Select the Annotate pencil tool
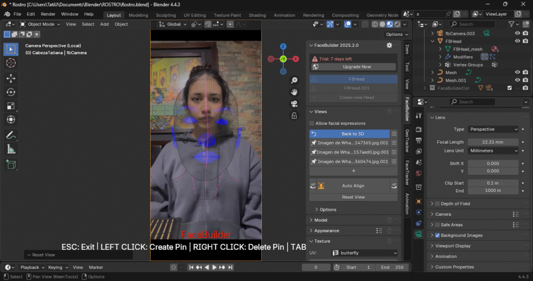The image size is (533, 281). (10, 135)
